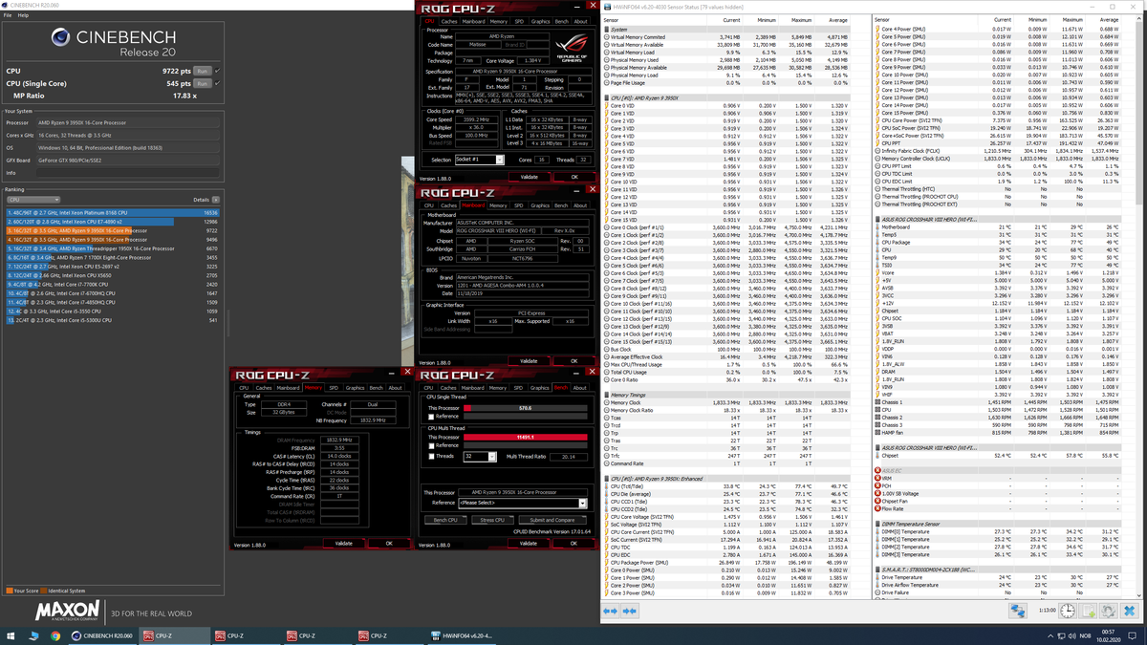Click Maxon logo at bottom of Cinebench
Viewport: 1147px width, 645px height.
[67, 612]
